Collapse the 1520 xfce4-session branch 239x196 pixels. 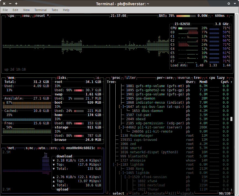(128, 177)
